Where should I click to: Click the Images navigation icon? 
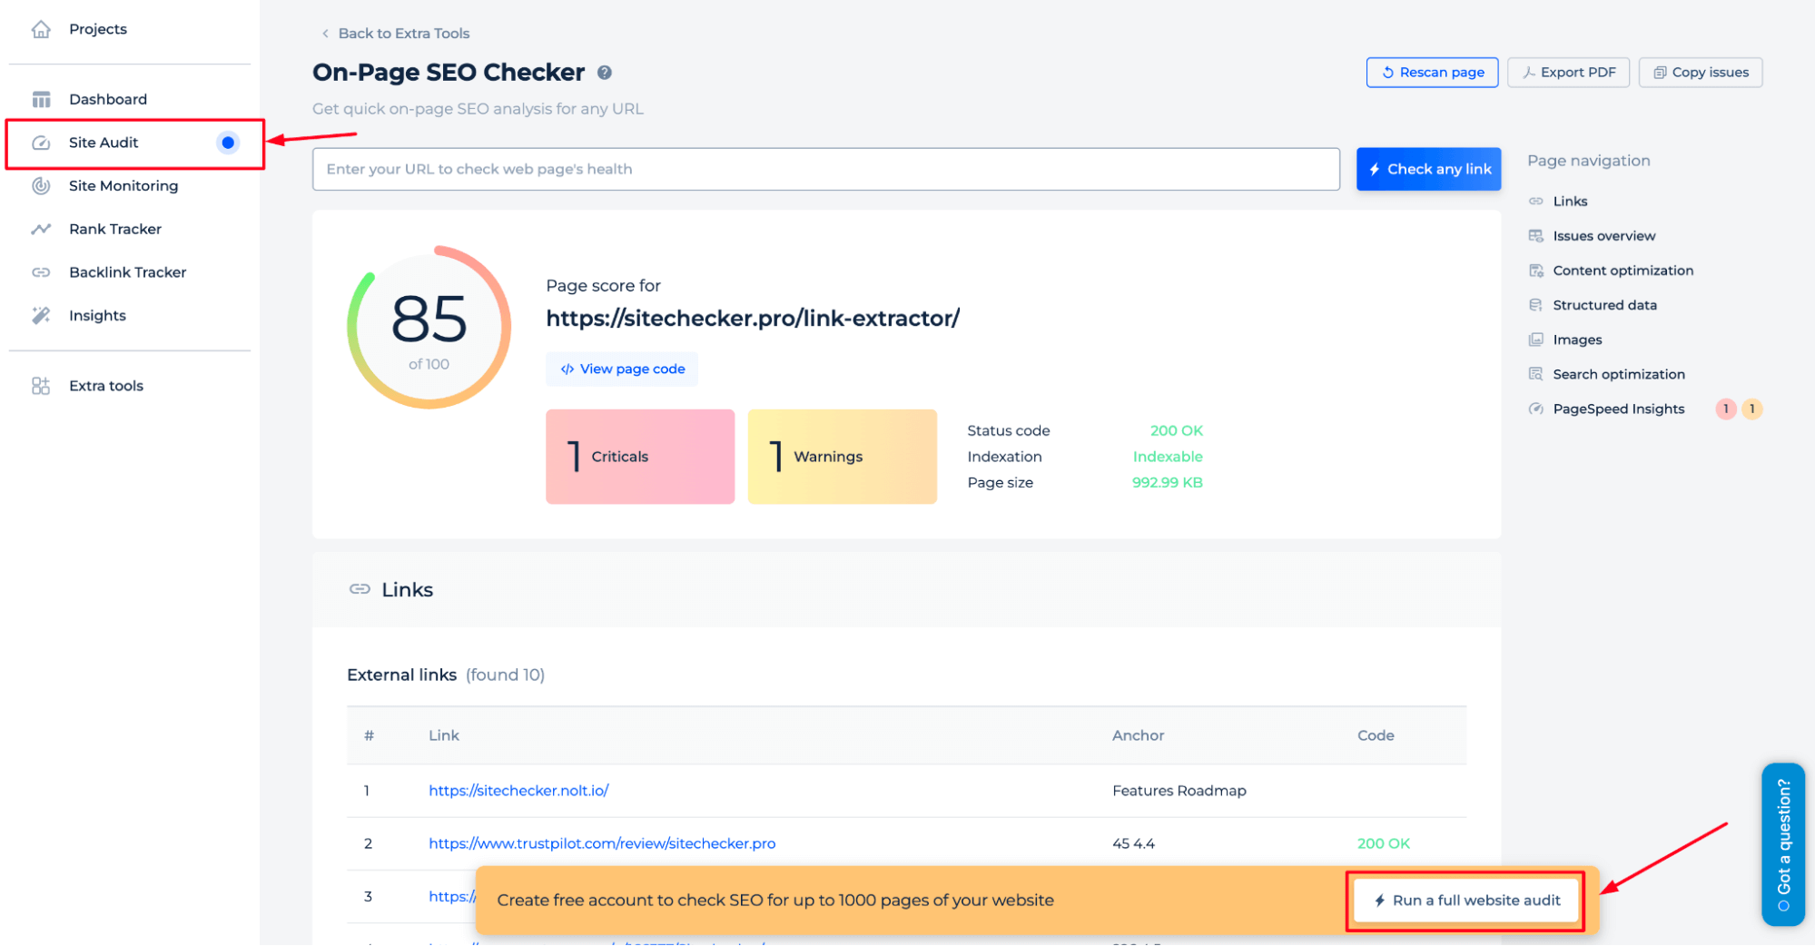tap(1536, 340)
